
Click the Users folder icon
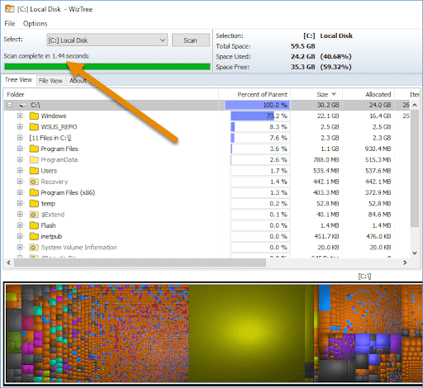point(34,171)
